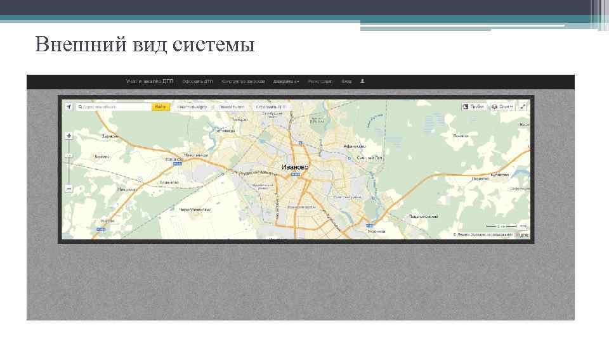Open the Диаграммы dropdown in navbar

[x=286, y=82]
